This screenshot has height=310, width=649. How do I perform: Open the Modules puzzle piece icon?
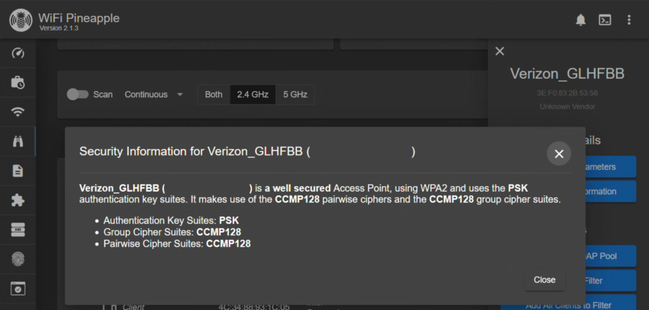18,201
